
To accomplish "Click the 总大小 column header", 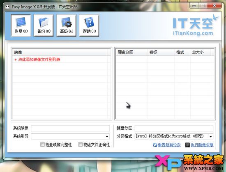I will coord(201,52).
